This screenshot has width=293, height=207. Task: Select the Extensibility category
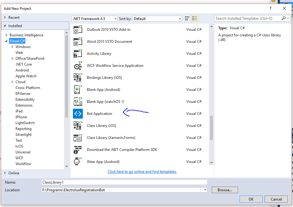tap(25, 99)
